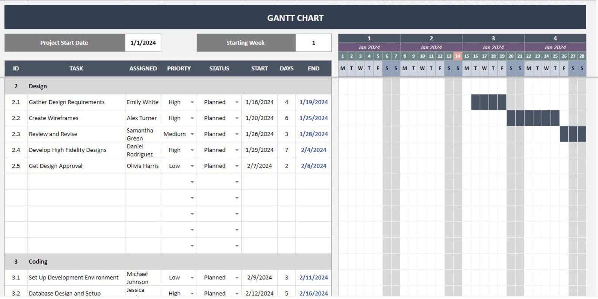Click assignee Samantha Green
The height and width of the screenshot is (299, 598).
point(143,134)
